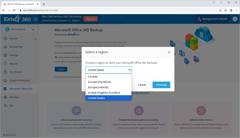Viewport: 240px width, 138px height.
Task: Toggle the Allow company administrators checkbox
Action: (x=56, y=57)
